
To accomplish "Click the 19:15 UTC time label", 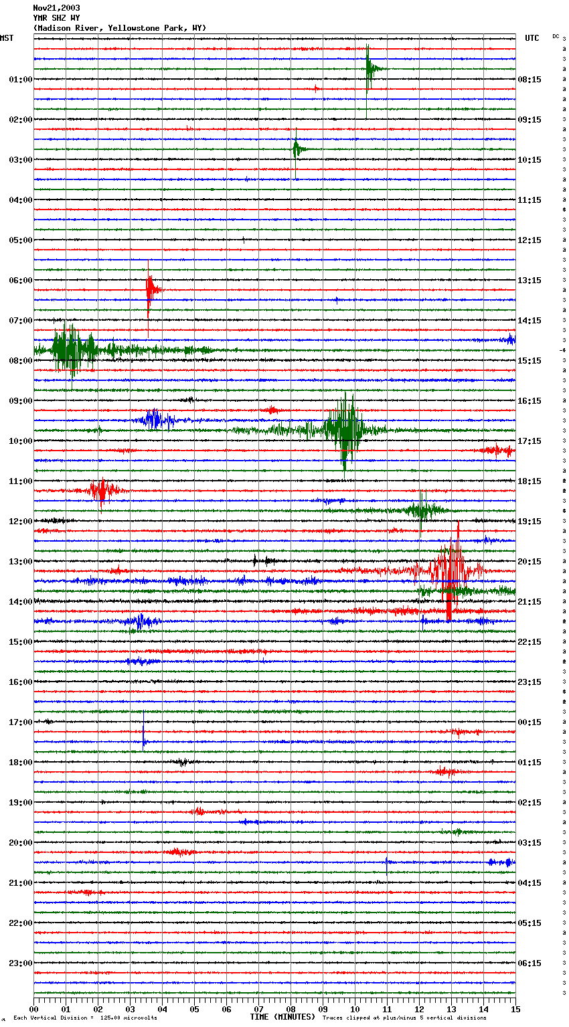I will 530,522.
